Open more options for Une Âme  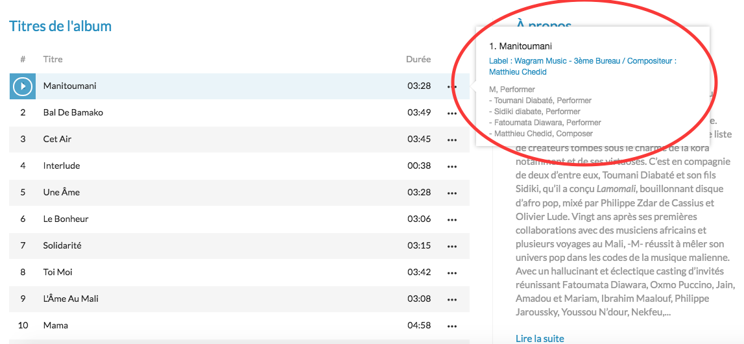(x=451, y=193)
